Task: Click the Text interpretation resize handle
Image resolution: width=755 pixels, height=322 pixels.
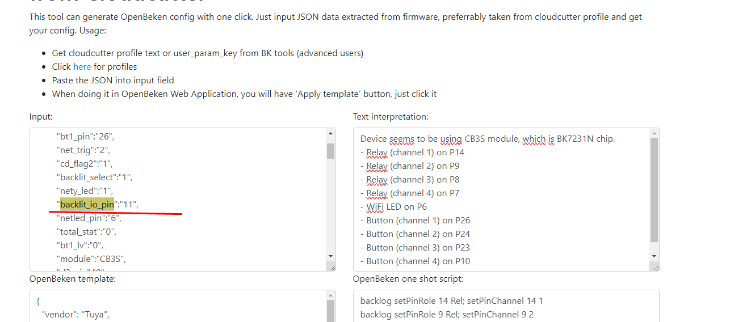Action: [655, 266]
